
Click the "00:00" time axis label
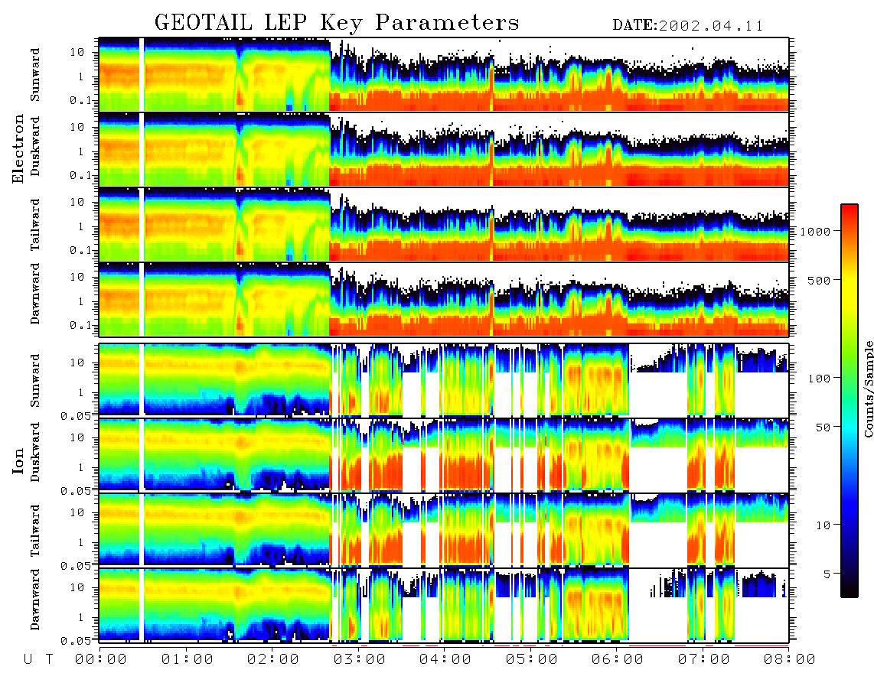101,660
